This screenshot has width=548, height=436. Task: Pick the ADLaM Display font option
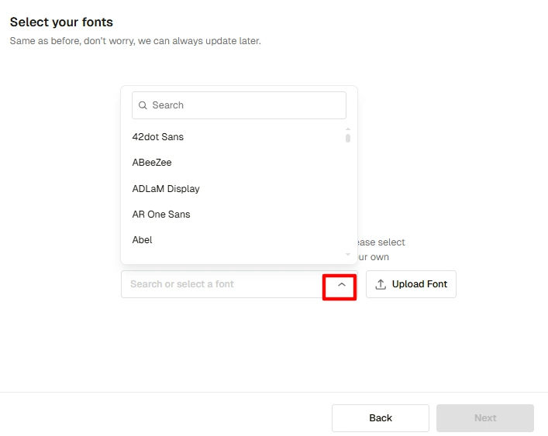[x=166, y=188]
